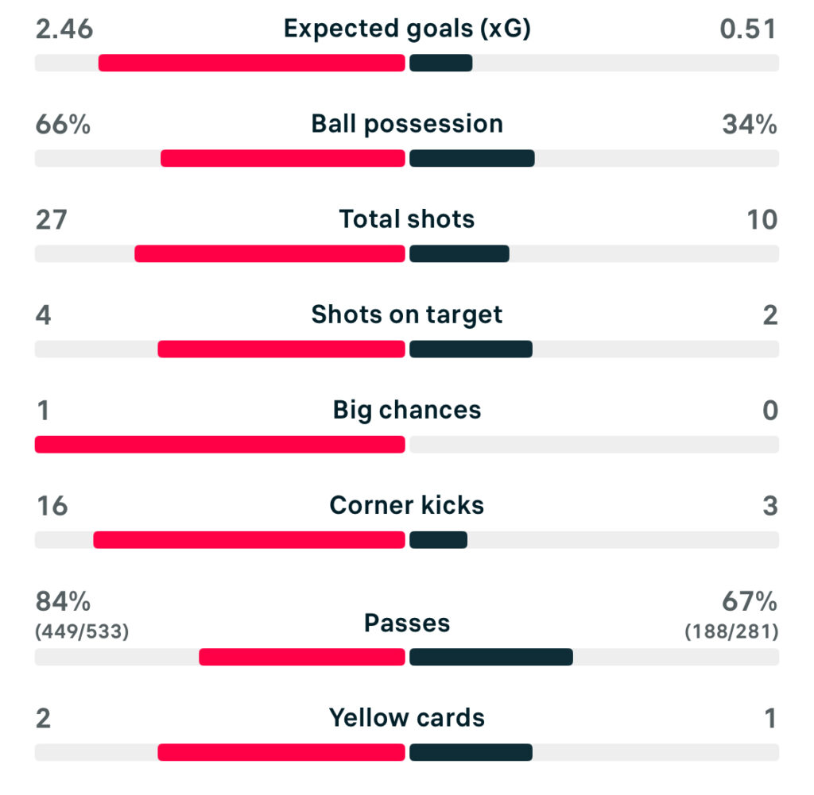
Task: Click the Yellow cards label
Action: coord(406,719)
